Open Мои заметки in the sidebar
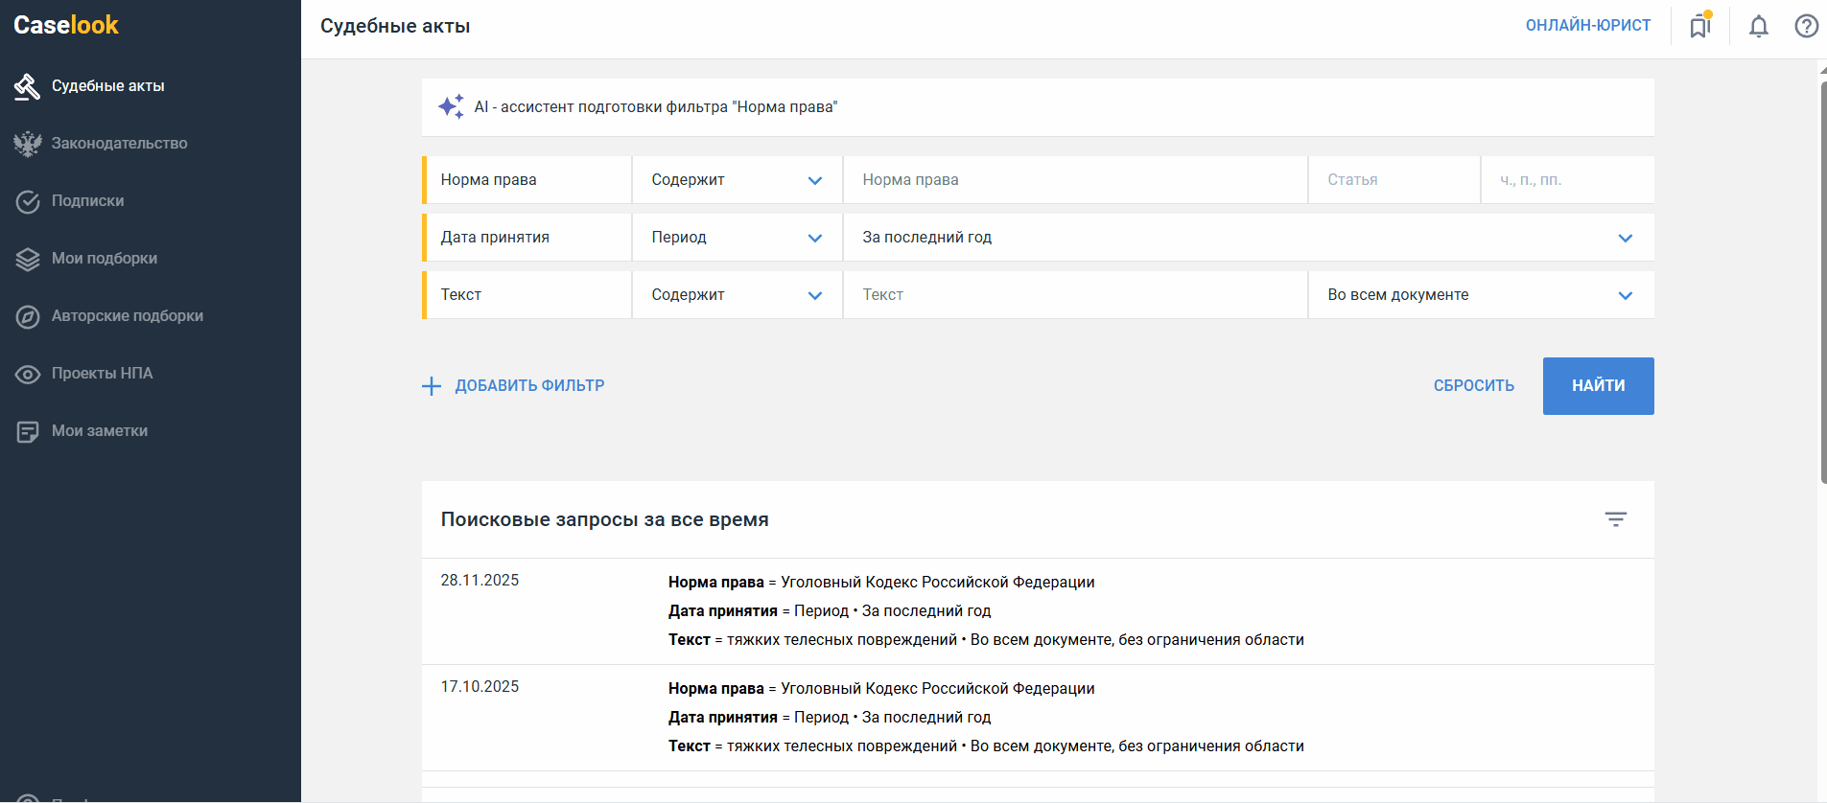 pyautogui.click(x=99, y=431)
